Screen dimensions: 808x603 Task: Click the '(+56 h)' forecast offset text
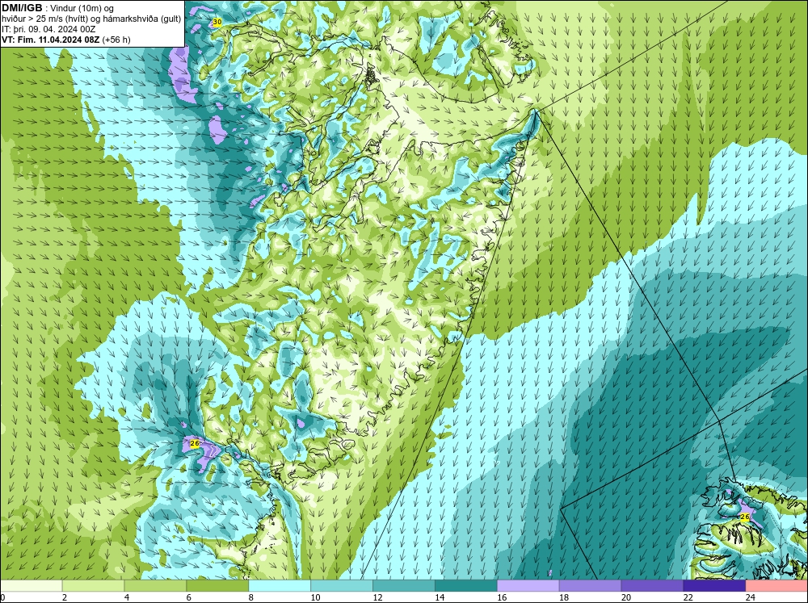pyautogui.click(x=116, y=40)
